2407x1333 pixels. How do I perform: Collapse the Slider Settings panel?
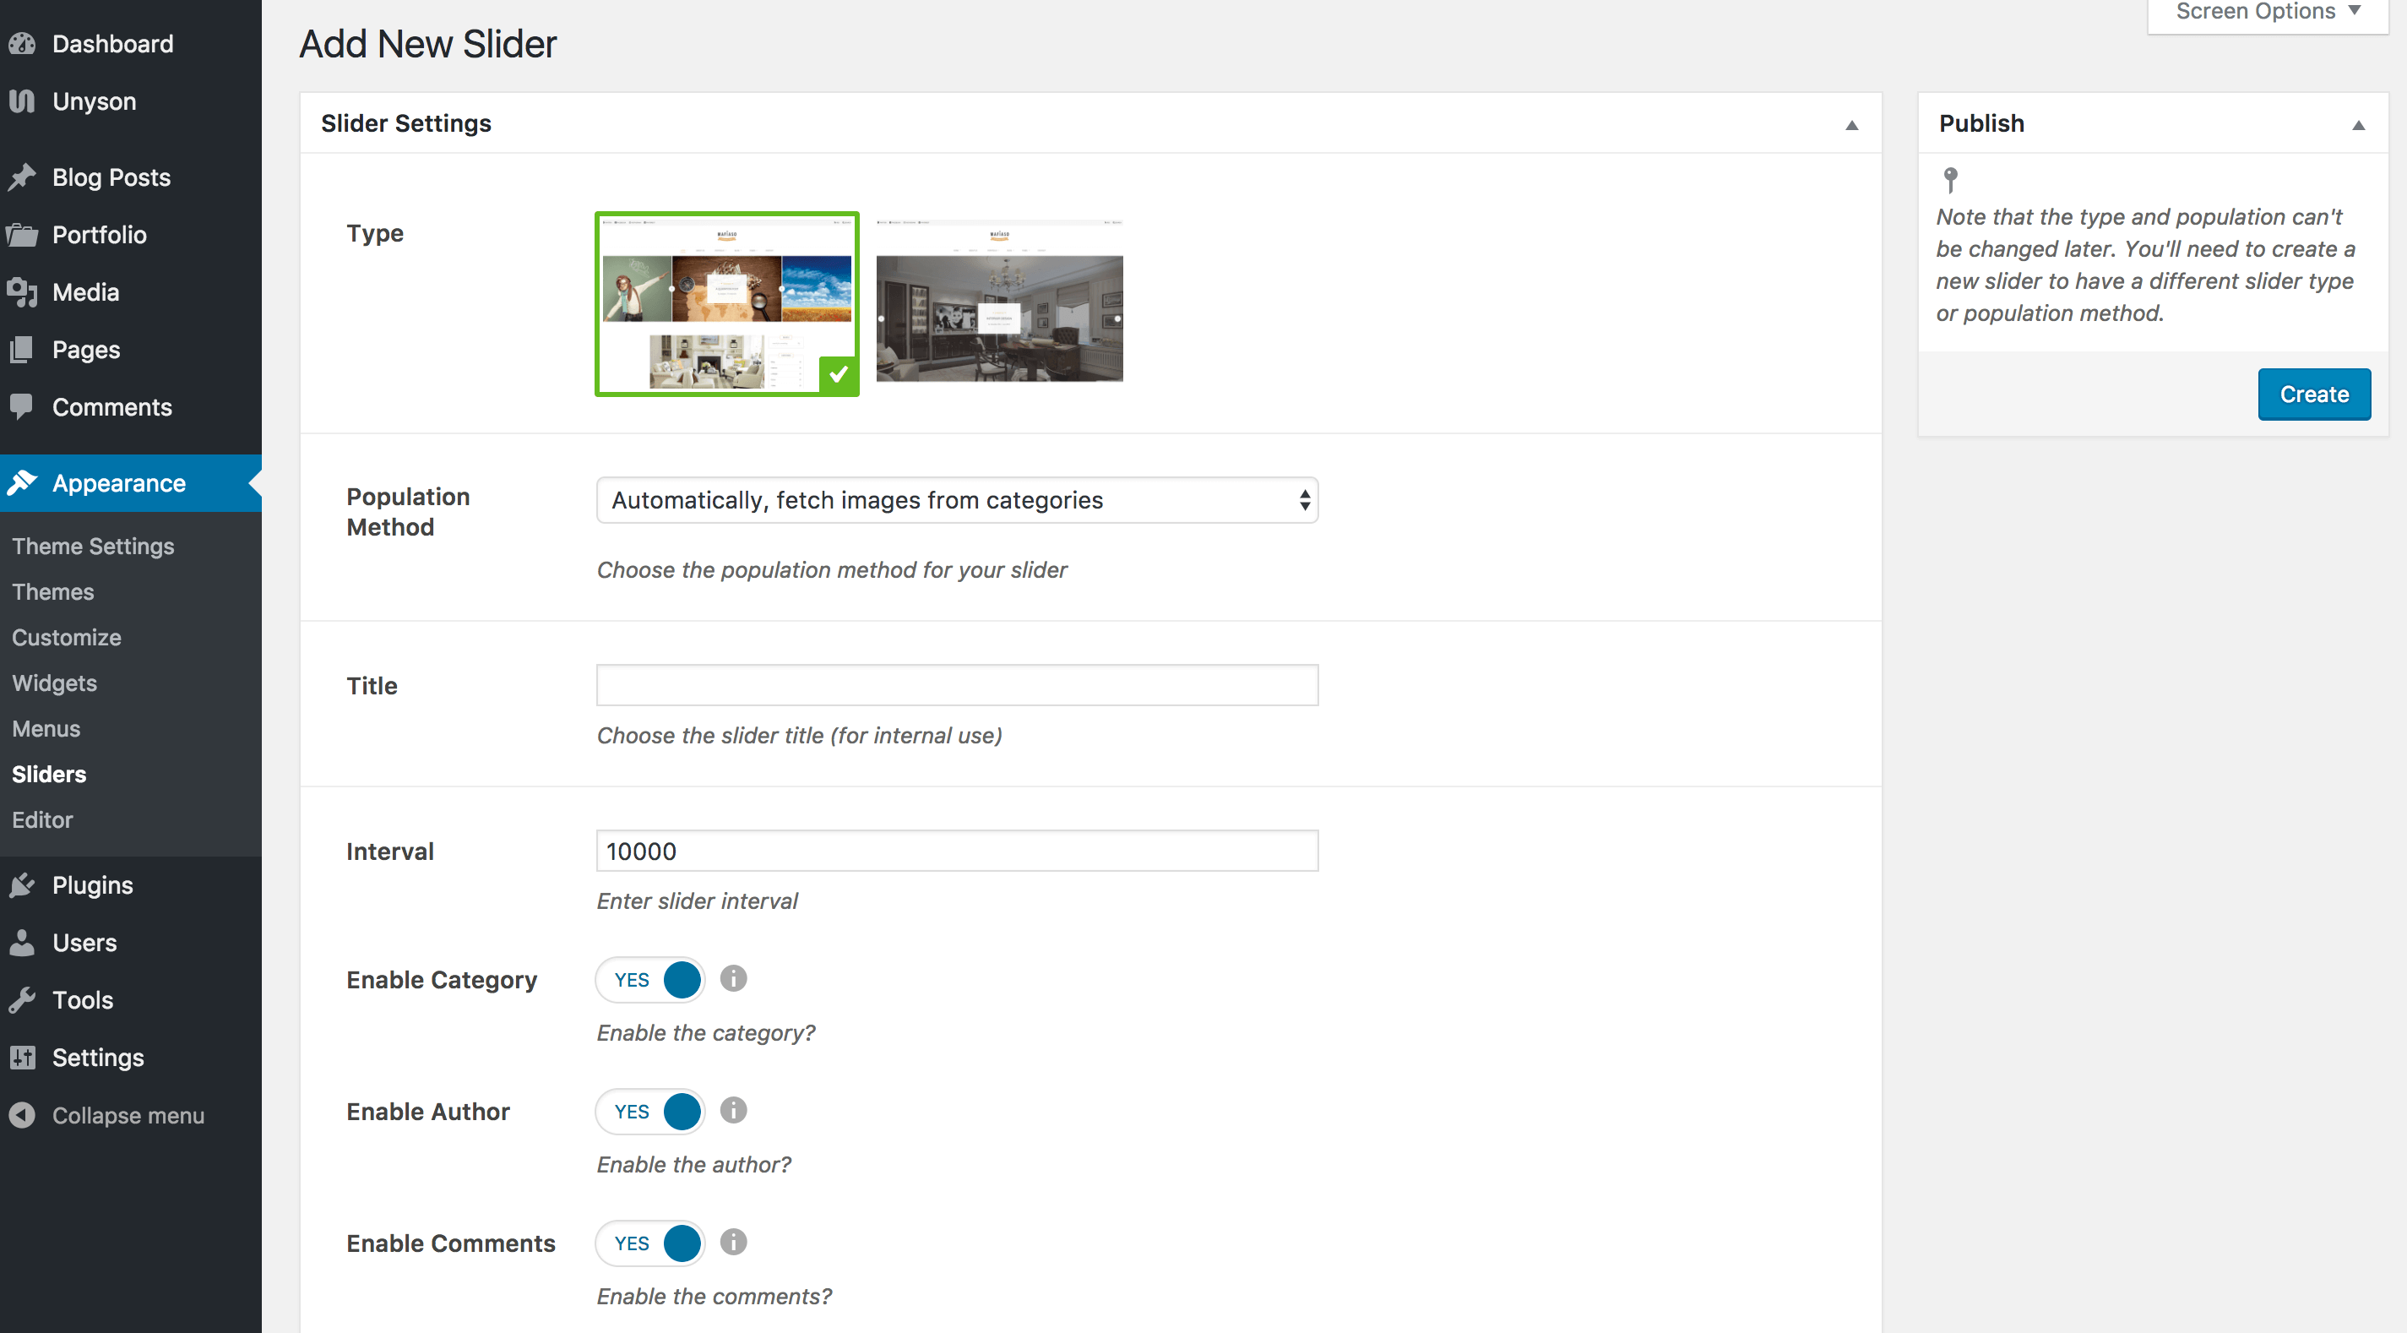tap(1851, 124)
